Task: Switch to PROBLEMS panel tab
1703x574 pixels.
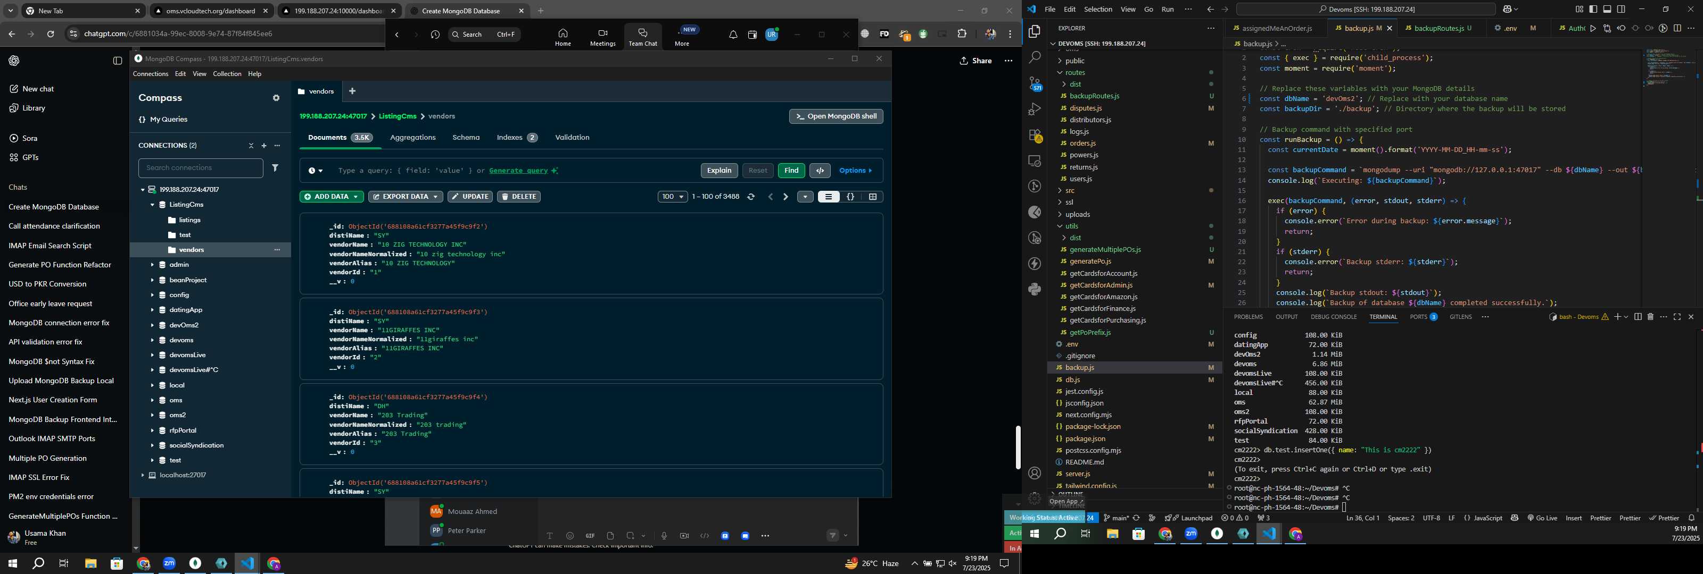Action: click(x=1248, y=317)
